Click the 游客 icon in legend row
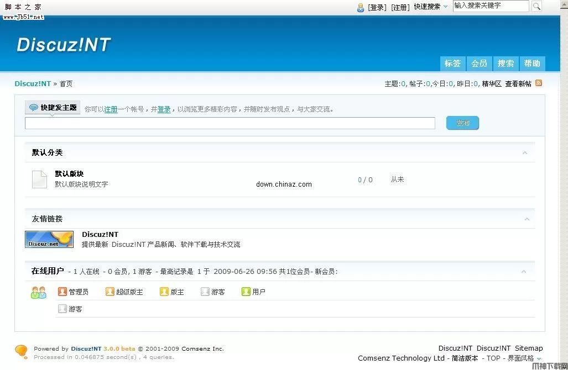Screen dimensions: 568x370 pos(205,292)
